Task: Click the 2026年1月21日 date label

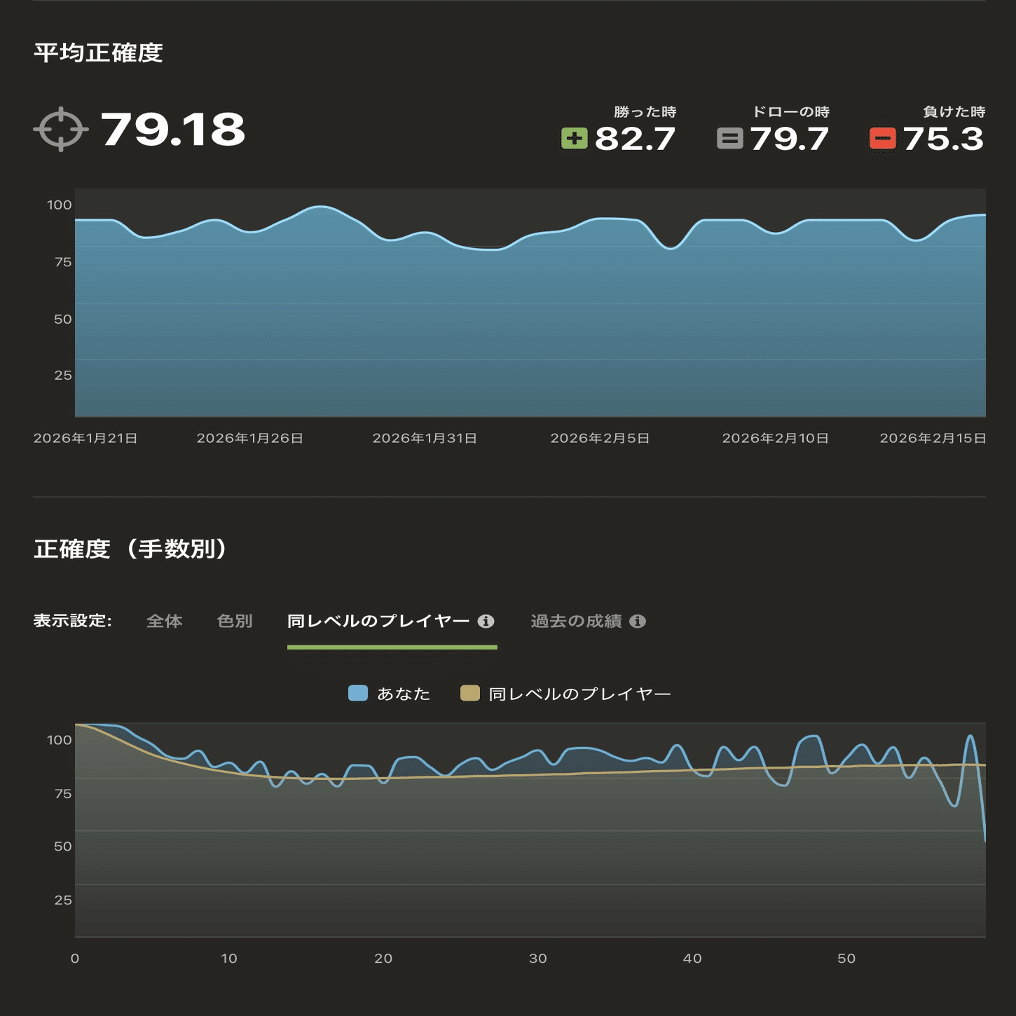Action: [85, 439]
